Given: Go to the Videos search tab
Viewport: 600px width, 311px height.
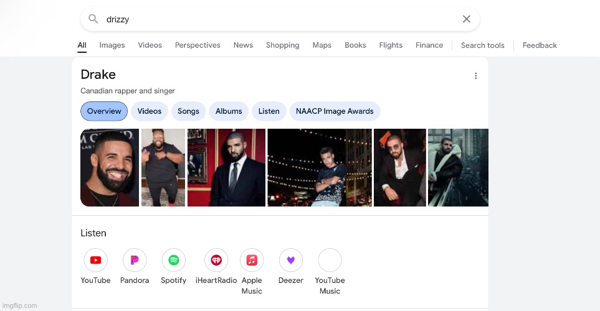Looking at the screenshot, I should 150,45.
